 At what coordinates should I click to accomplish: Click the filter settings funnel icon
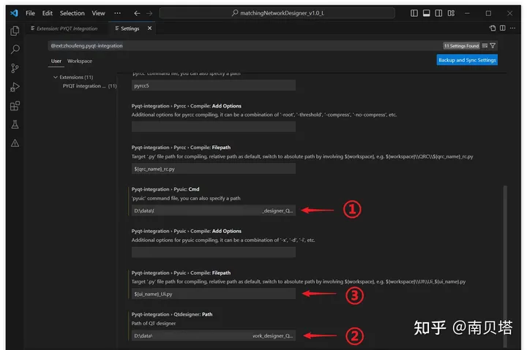click(493, 45)
